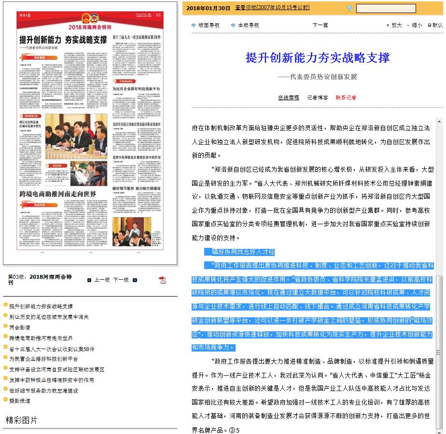The image size is (446, 434).
Task: Click the date text 2018年01月30日
Action: [208, 8]
